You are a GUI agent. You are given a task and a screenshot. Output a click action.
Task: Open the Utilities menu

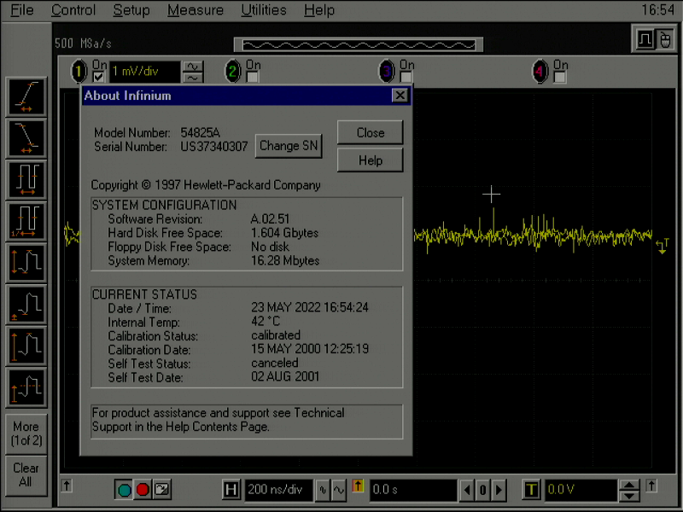(x=263, y=10)
